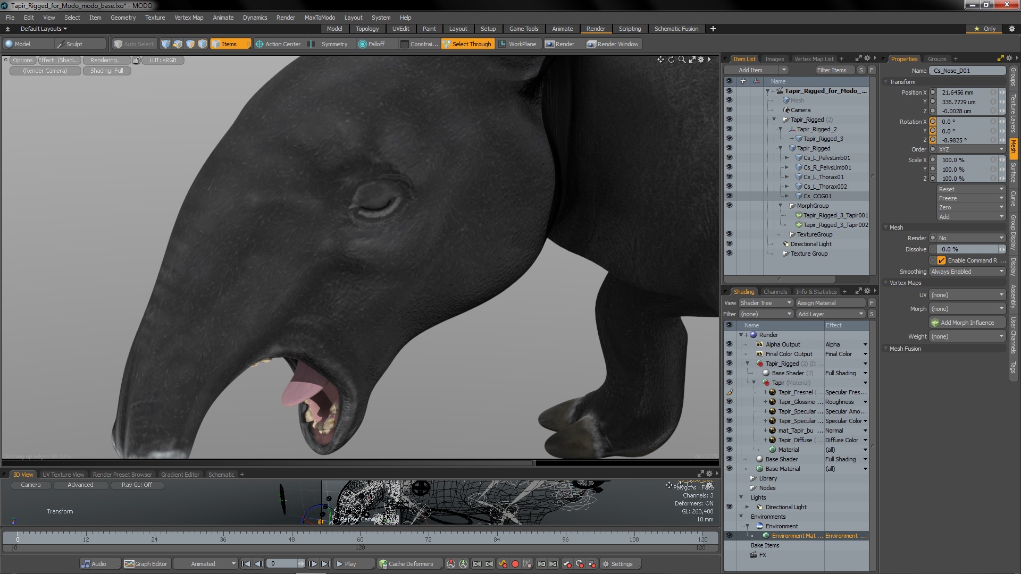Open the Graph Editor
This screenshot has height=574, width=1021.
tap(146, 564)
